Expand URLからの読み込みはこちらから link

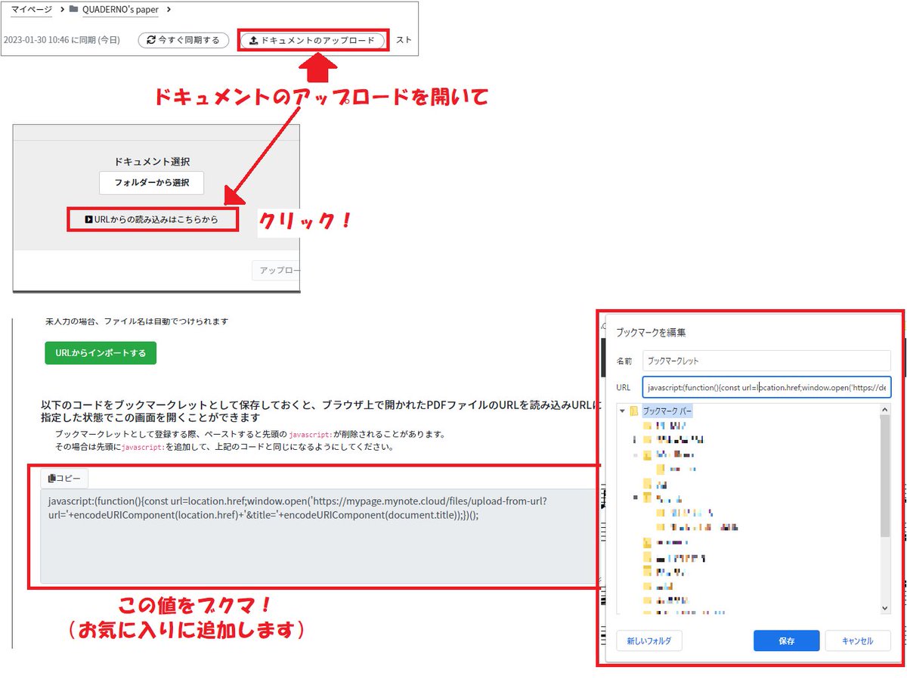tap(152, 219)
